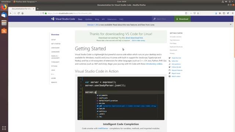Click YouTube icon beside Watch videos
Image resolution: width=235 pixels, height=132 pixels.
pos(170,76)
